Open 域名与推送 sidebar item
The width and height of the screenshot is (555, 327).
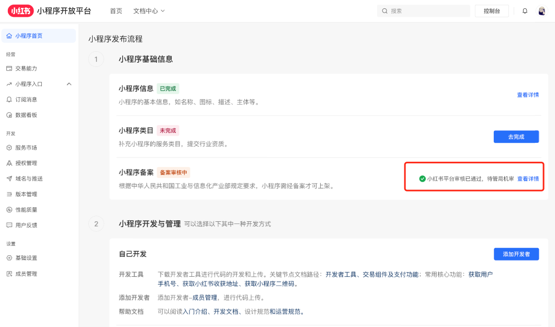pos(28,179)
